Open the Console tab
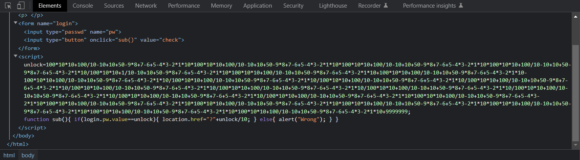Viewport: 580px width, 160px height. tap(83, 6)
